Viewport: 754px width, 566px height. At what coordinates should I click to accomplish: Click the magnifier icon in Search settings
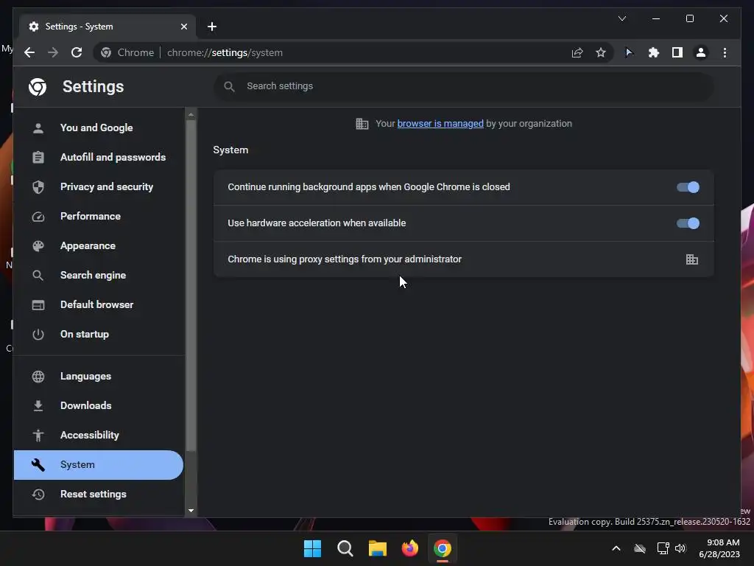(230, 87)
